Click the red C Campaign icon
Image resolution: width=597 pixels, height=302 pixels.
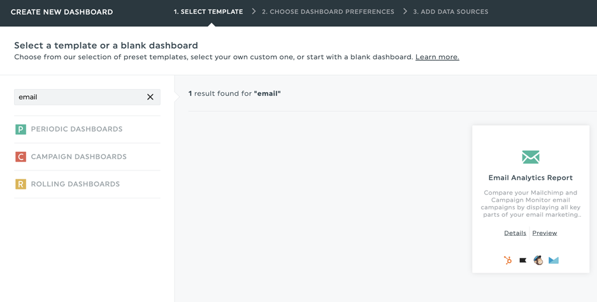tap(20, 156)
